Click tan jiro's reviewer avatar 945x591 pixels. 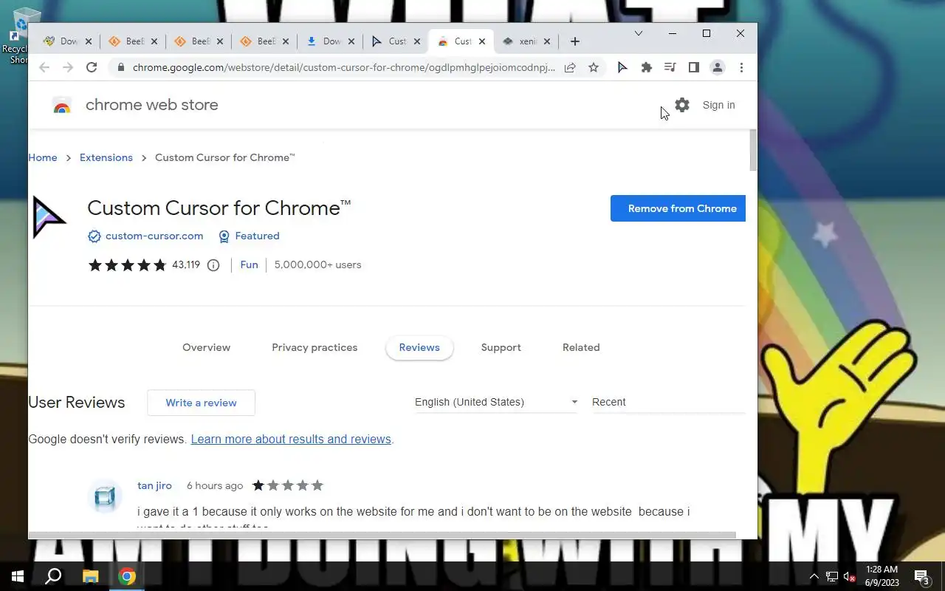point(105,496)
